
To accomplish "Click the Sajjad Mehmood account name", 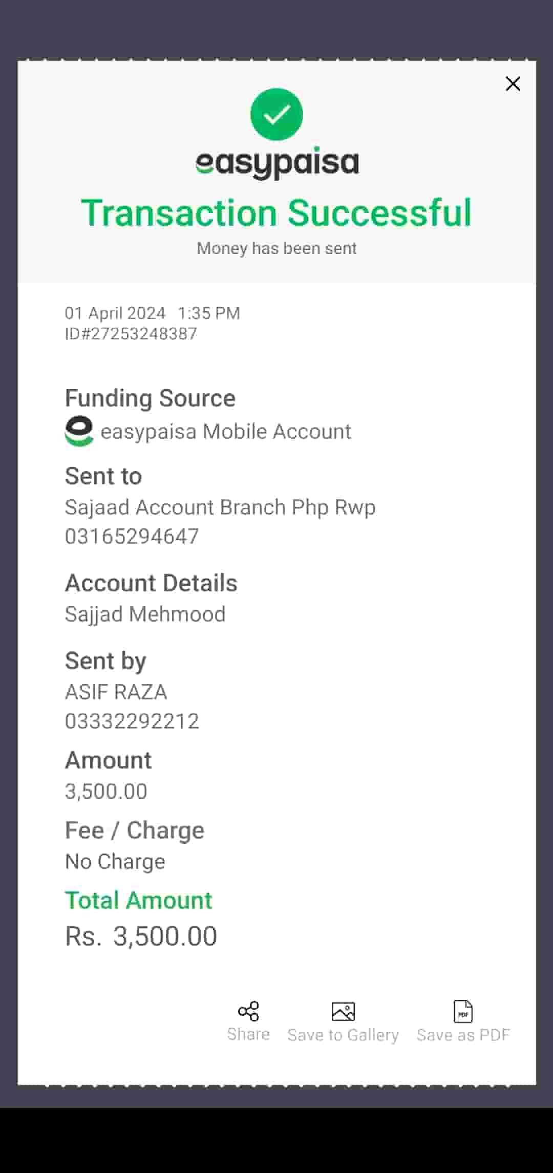I will click(x=145, y=614).
